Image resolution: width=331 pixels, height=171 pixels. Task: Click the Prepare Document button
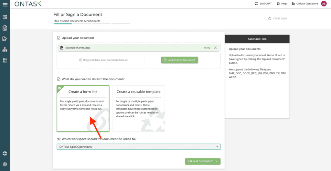203,161
